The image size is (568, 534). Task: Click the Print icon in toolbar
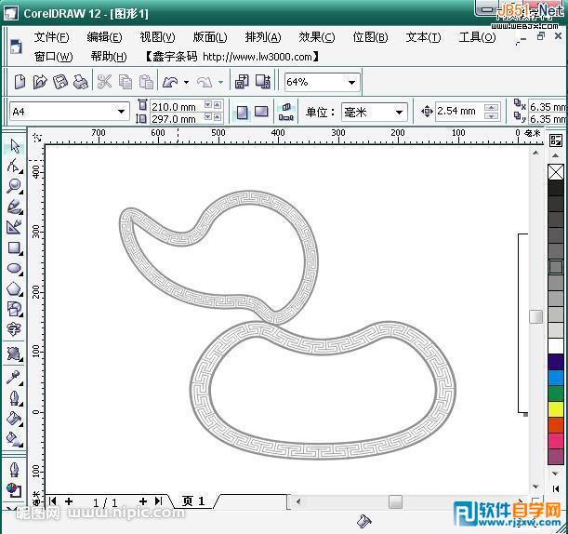81,82
